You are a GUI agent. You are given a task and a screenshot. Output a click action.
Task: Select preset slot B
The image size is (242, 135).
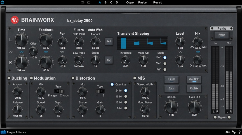(x=105, y=3)
